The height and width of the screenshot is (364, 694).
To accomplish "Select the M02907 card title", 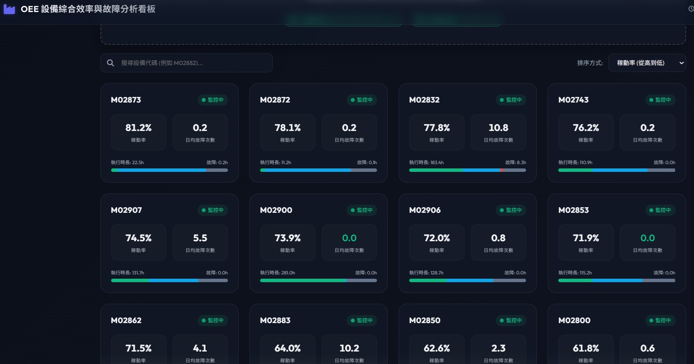I will click(126, 210).
